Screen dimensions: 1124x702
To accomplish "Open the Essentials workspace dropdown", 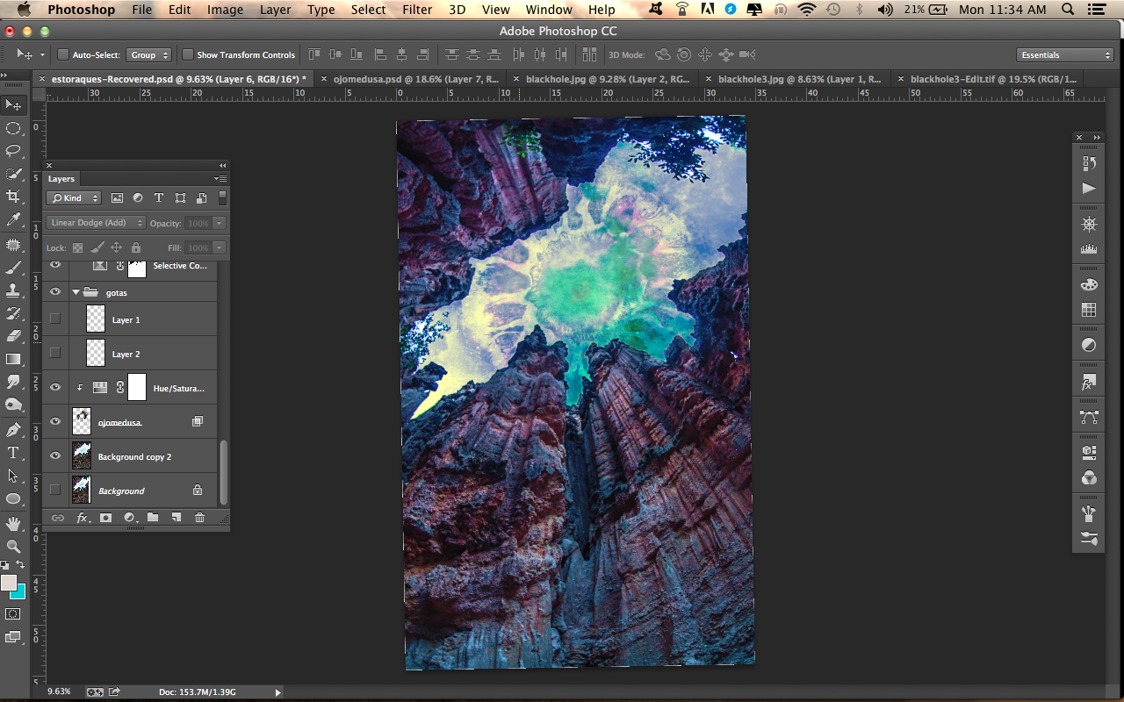I will tap(1065, 54).
